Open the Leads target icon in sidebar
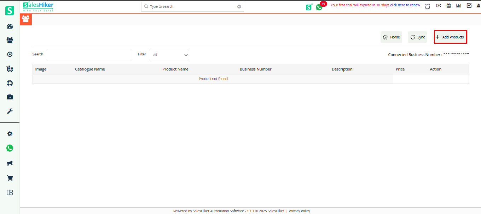Image resolution: width=481 pixels, height=214 pixels. [x=10, y=54]
